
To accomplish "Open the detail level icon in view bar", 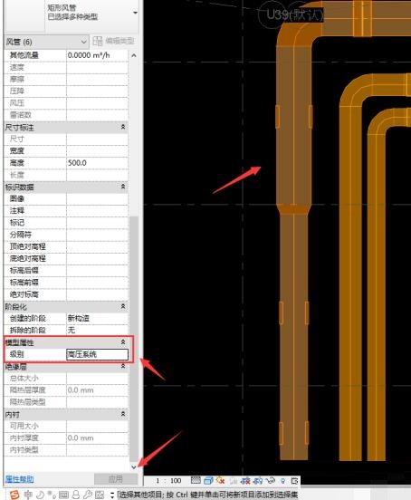I will 196,480.
